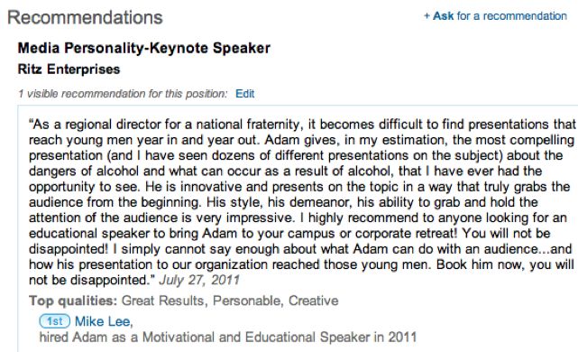Select the Creative quality

313,301
